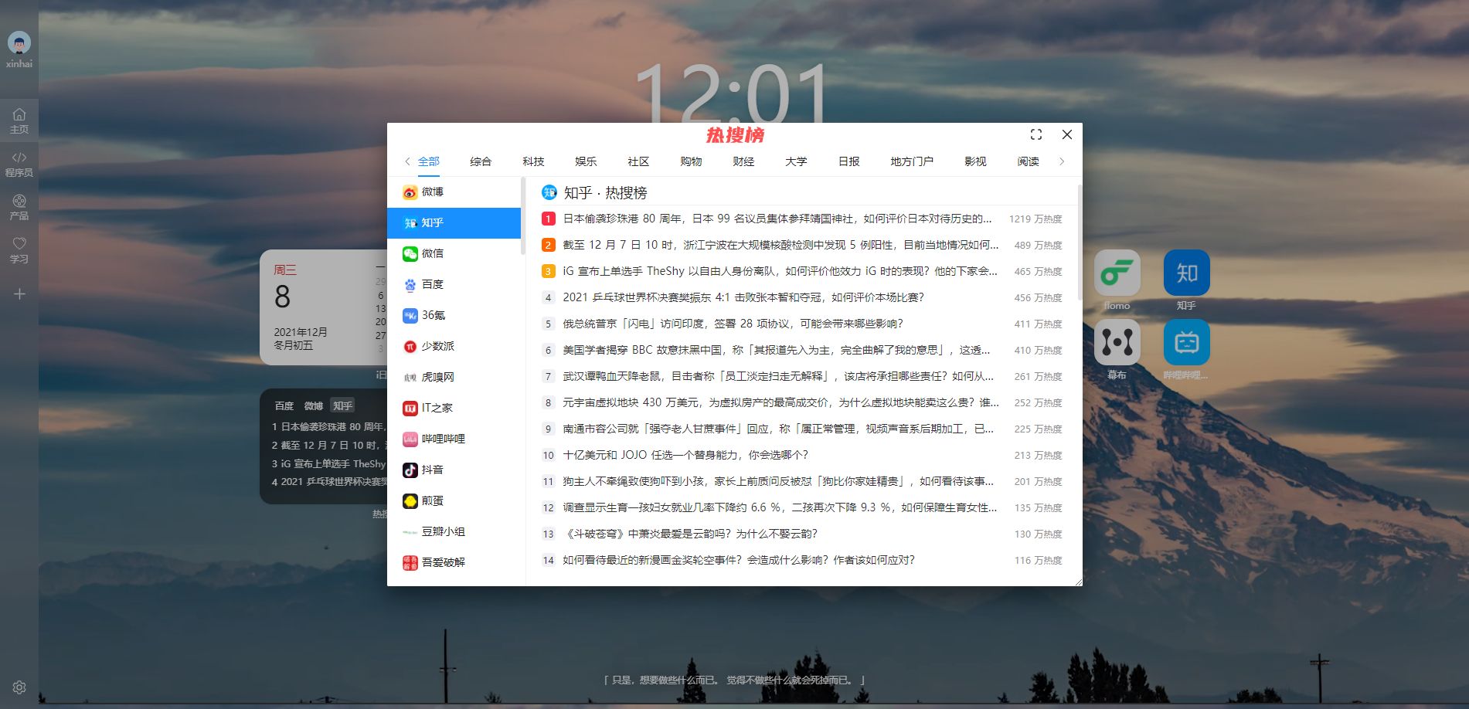Screen dimensions: 1469x709
Task: Toggle fullscreen for the 热搜榜 window
Action: (x=1036, y=134)
